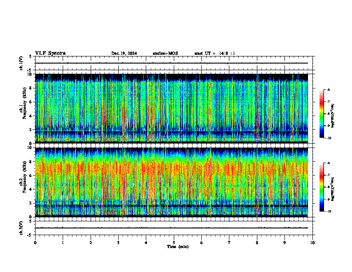Screen dimensions: 352x272
Task: Click the 'Time (min)' axis label
Action: pyautogui.click(x=178, y=247)
